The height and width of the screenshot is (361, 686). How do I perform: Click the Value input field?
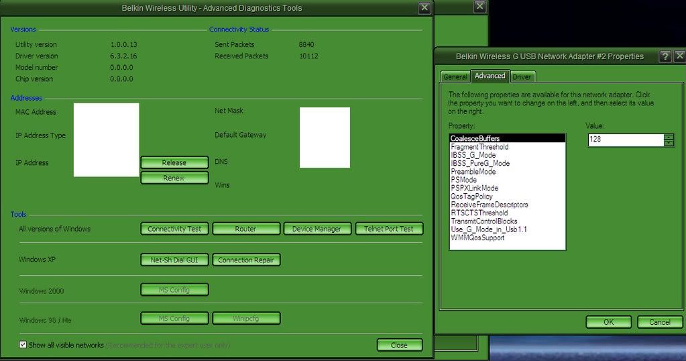point(625,140)
